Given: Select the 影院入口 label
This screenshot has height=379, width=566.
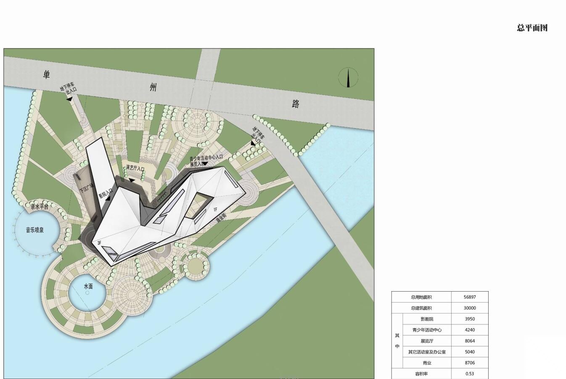Looking at the screenshot, I should [x=106, y=193].
